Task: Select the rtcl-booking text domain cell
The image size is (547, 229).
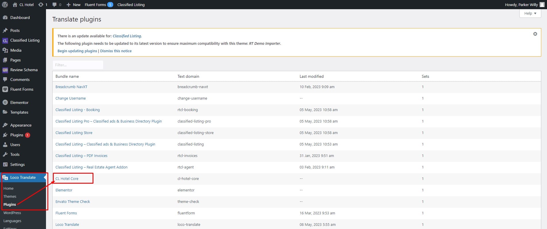Action: click(188, 110)
